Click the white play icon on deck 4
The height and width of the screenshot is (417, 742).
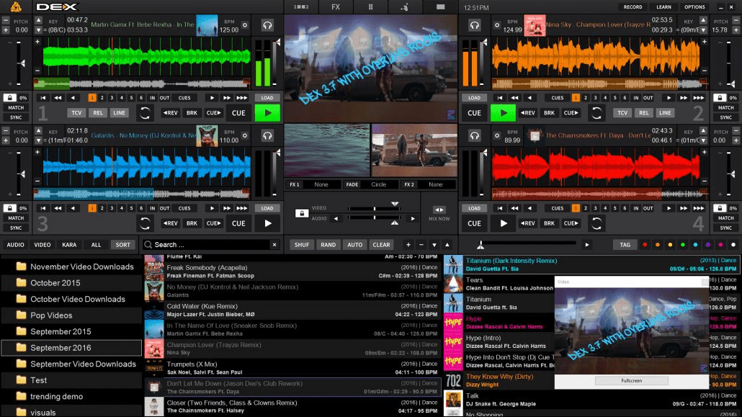click(x=503, y=223)
